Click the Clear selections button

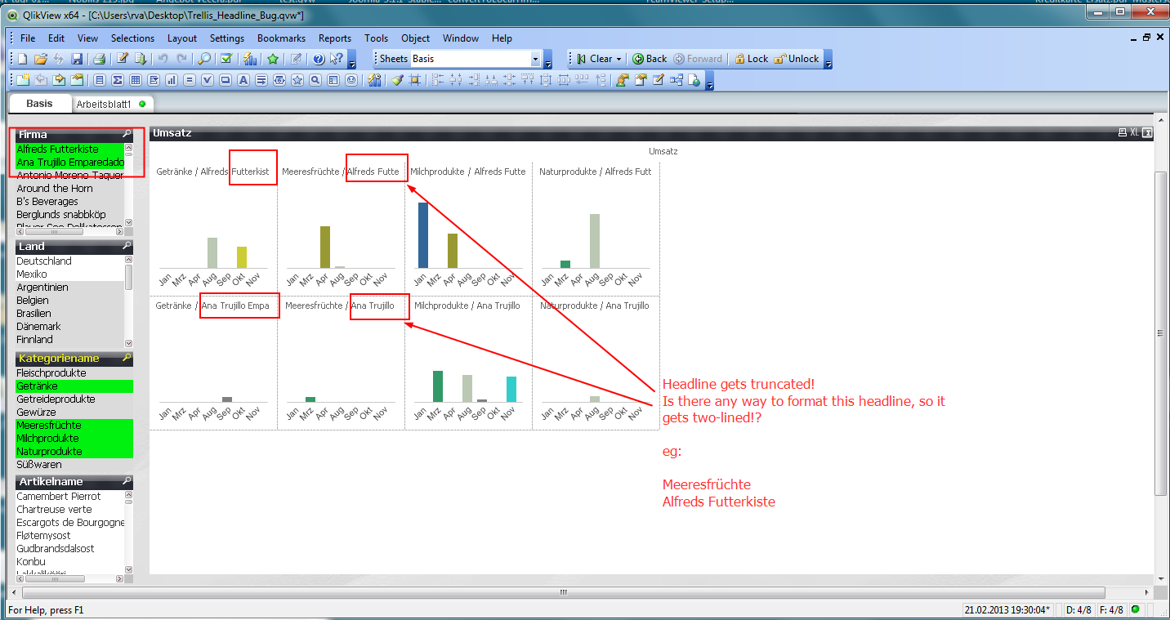point(594,59)
